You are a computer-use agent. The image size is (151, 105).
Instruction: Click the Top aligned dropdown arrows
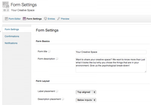click(94, 92)
